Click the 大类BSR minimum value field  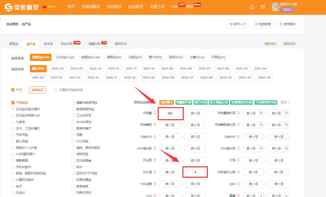[x=170, y=137]
